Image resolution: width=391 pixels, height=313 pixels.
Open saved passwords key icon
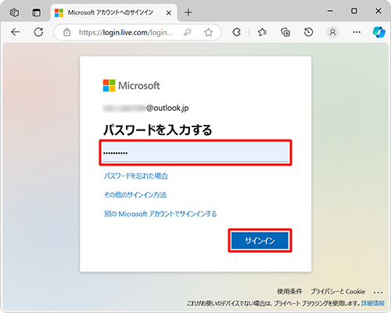(x=187, y=32)
